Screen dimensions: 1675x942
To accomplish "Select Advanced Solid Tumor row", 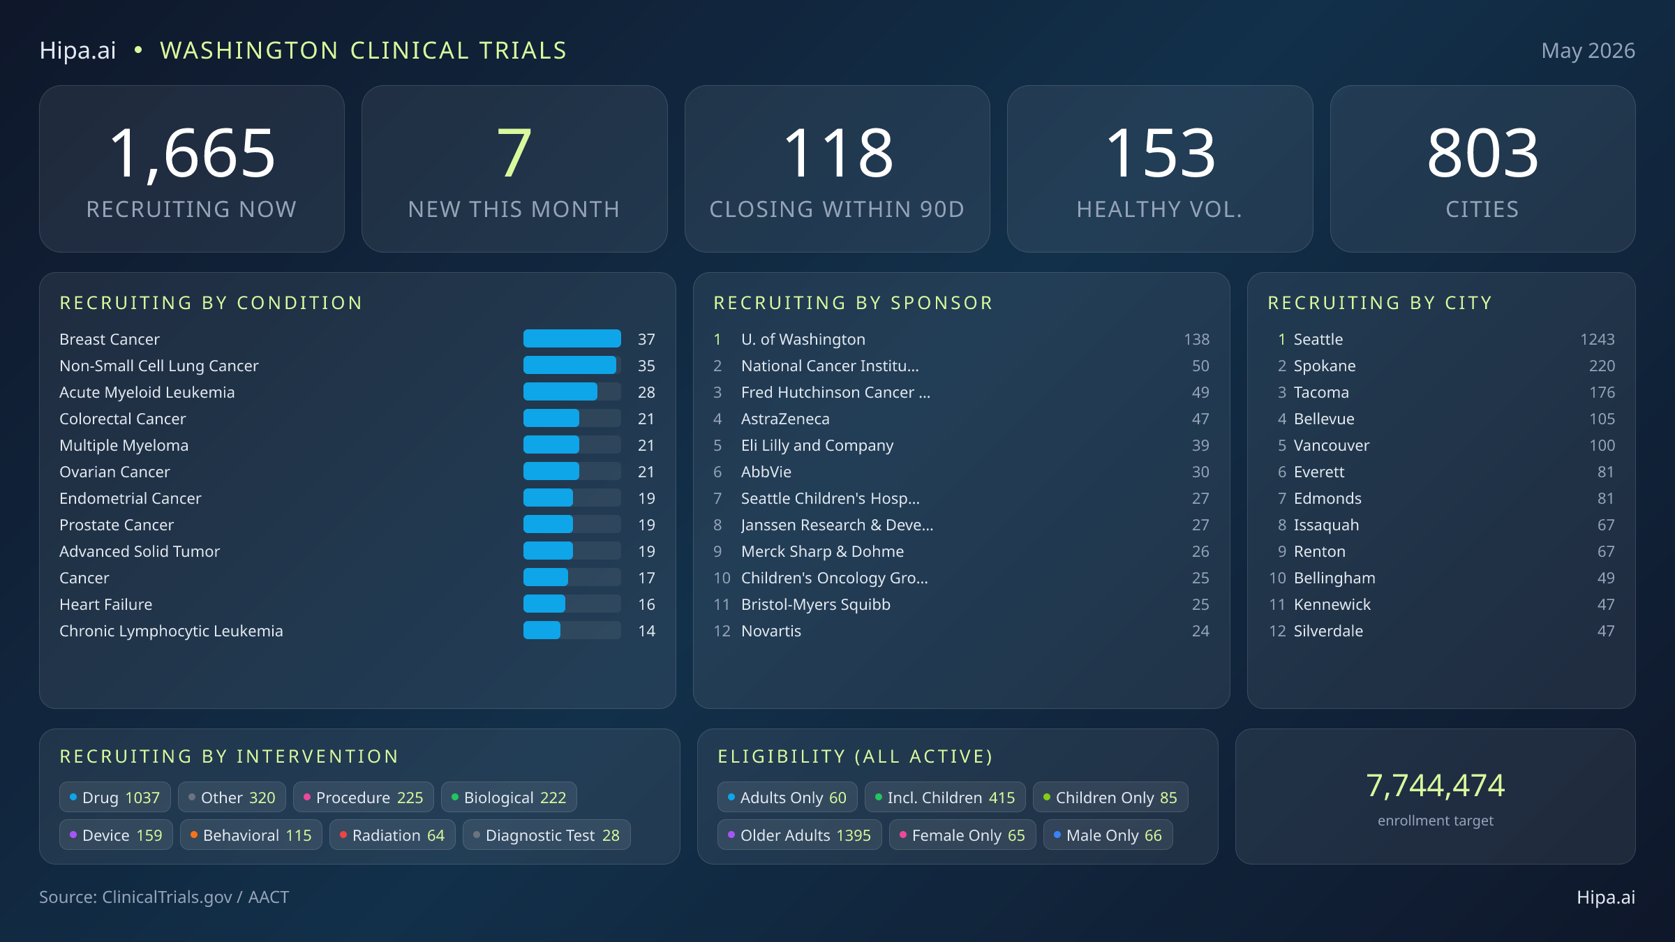I will 357,551.
